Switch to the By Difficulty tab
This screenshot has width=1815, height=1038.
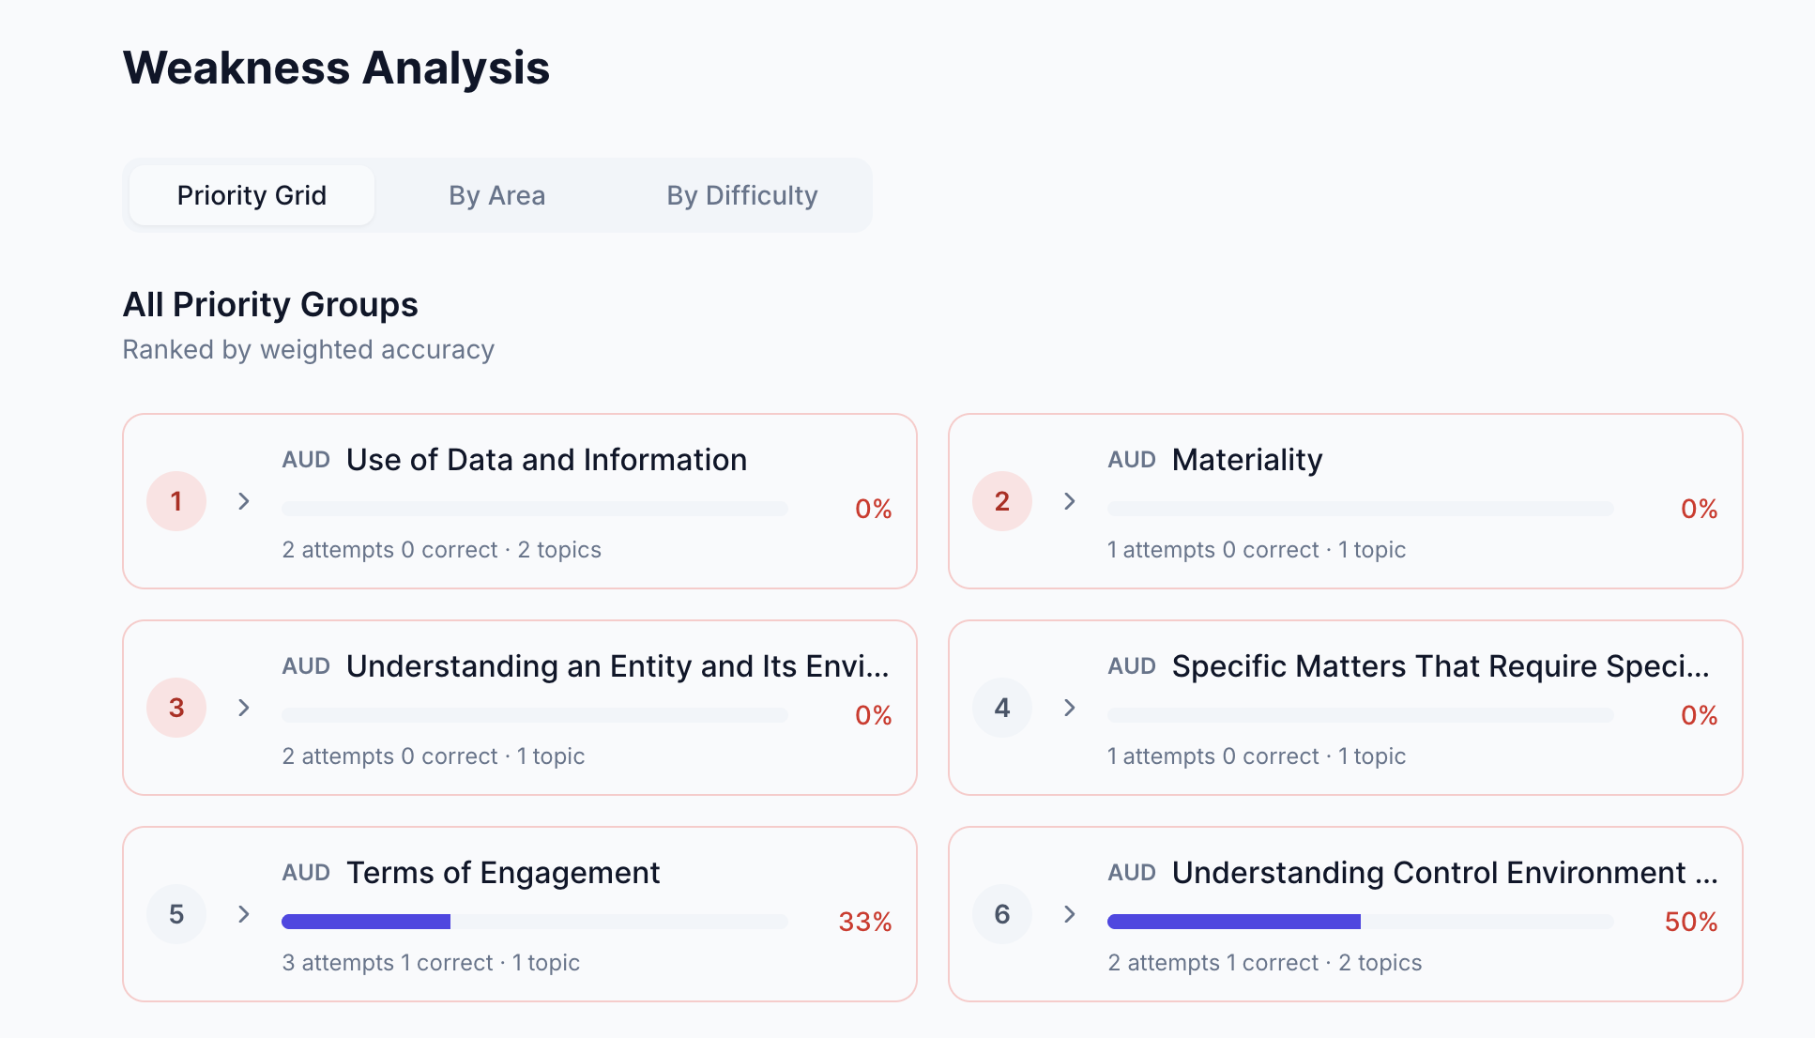[741, 195]
